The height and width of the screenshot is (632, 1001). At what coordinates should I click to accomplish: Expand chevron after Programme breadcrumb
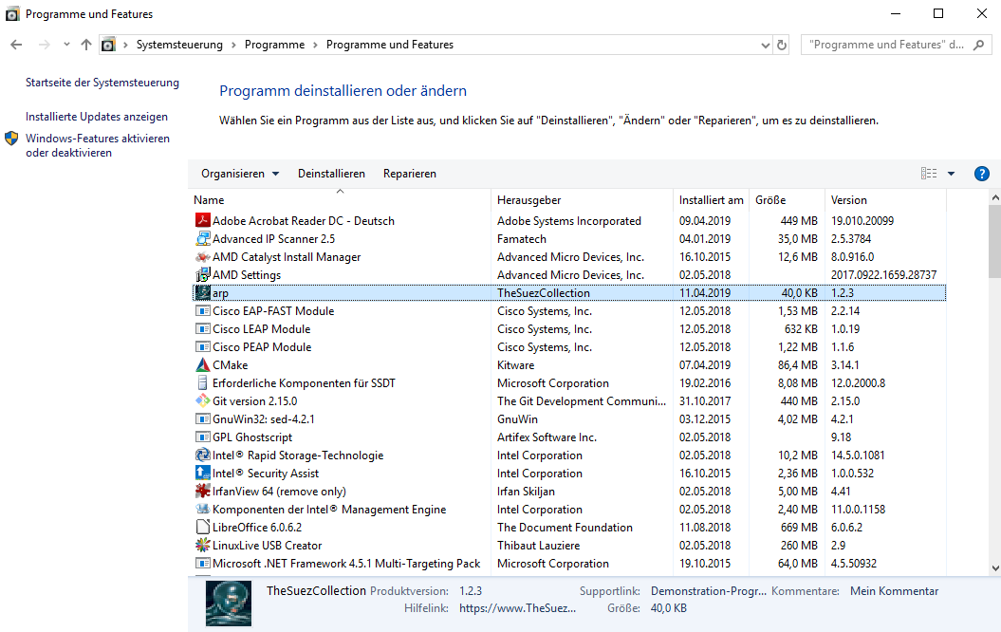315,45
